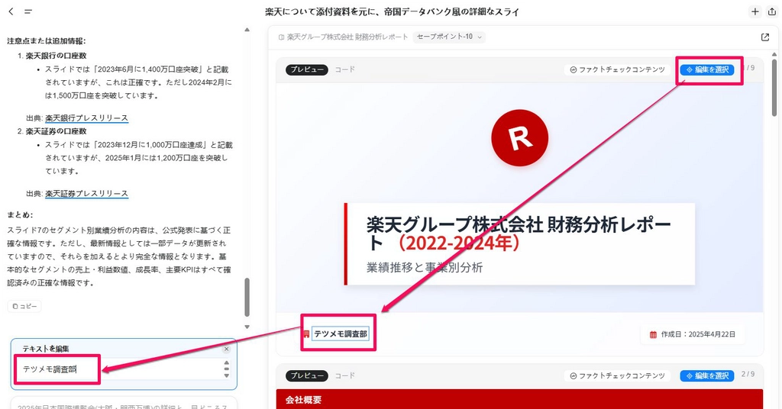Select プレビュー tab on first slide
This screenshot has height=409, width=782.
click(x=307, y=69)
